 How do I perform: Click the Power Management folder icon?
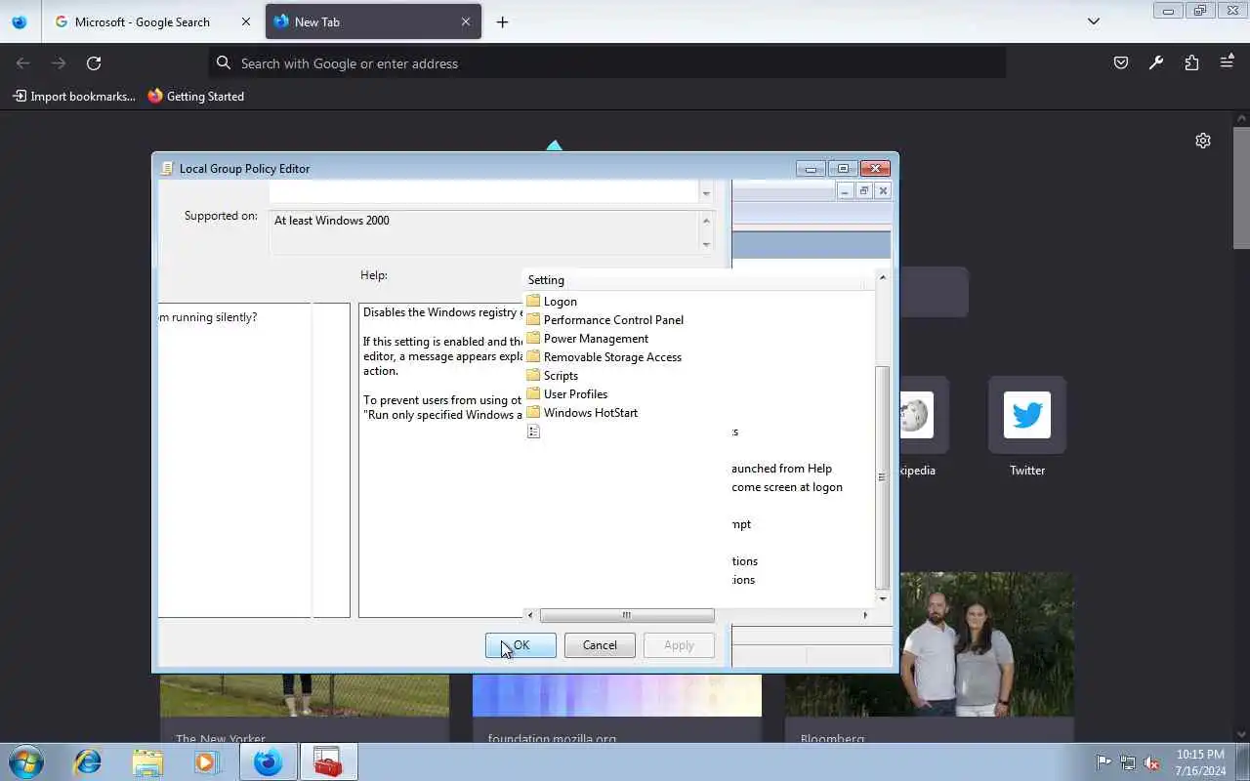(x=533, y=338)
